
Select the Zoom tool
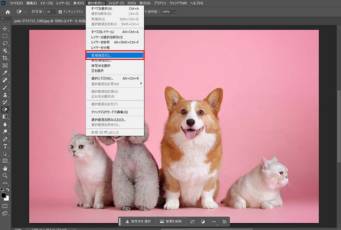pos(5,175)
